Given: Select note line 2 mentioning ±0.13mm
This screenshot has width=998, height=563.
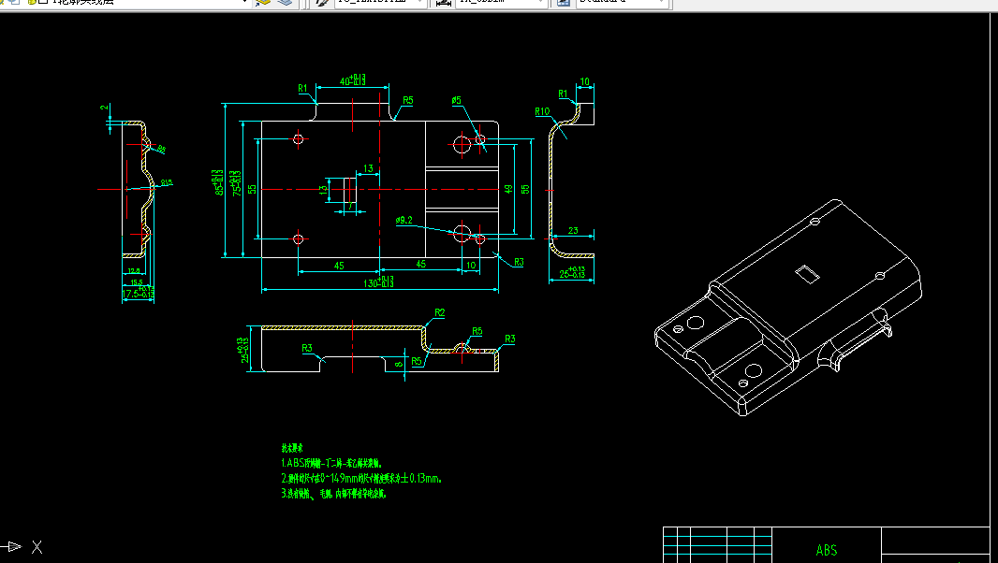Looking at the screenshot, I should [361, 478].
